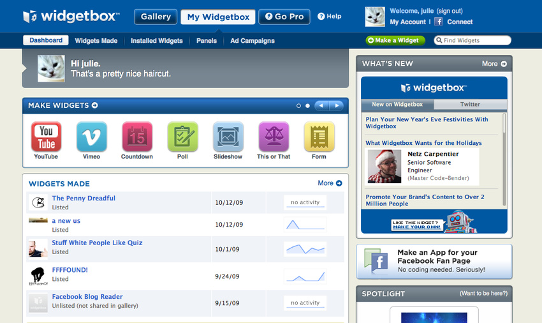Screen dimensions: 542x323
Task: Open the Widgets Made sub-tab
Action: tap(96, 41)
